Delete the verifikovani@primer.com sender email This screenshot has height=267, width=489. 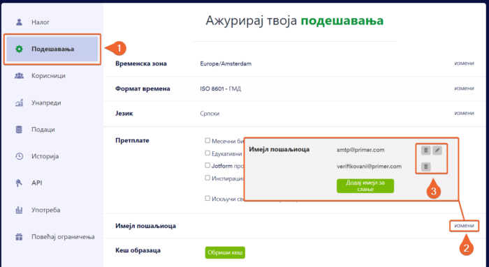pyautogui.click(x=425, y=167)
